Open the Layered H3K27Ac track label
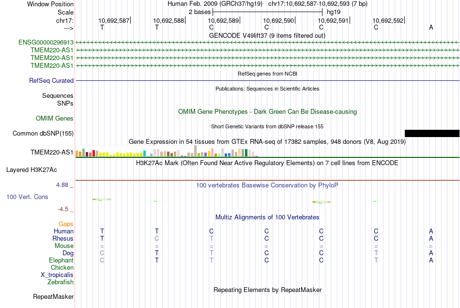Screen dimensions: 460x308 click(31, 170)
